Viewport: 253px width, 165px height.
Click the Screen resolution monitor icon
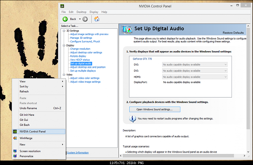click(15, 151)
